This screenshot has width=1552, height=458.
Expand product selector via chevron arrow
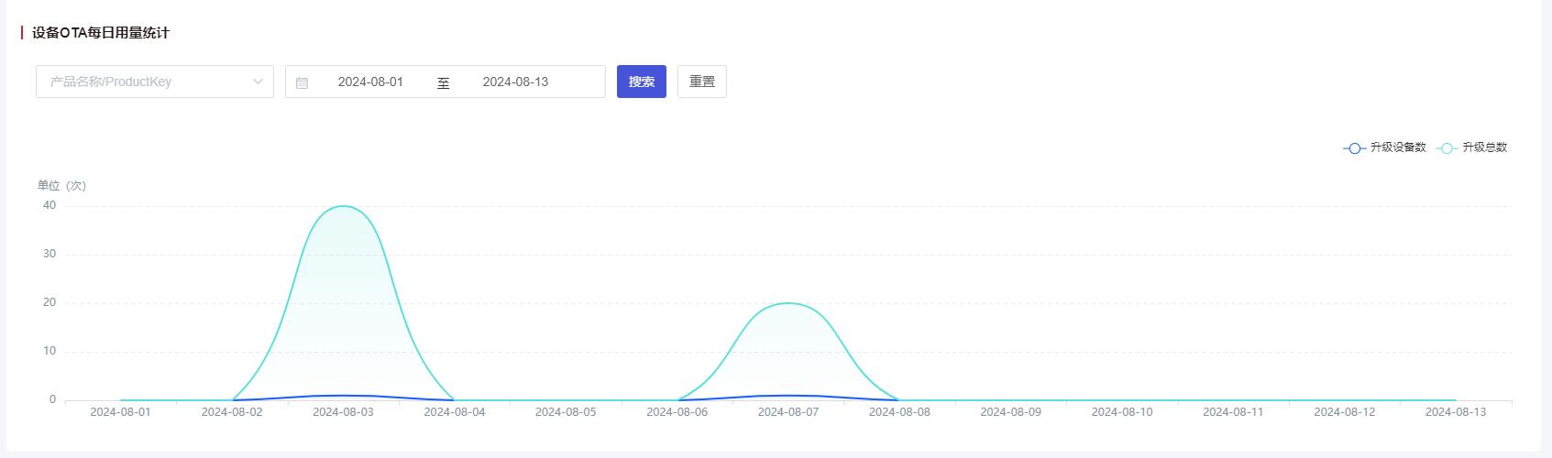coord(258,82)
